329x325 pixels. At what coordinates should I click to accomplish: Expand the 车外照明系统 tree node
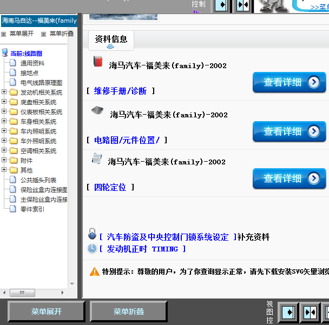(4, 140)
